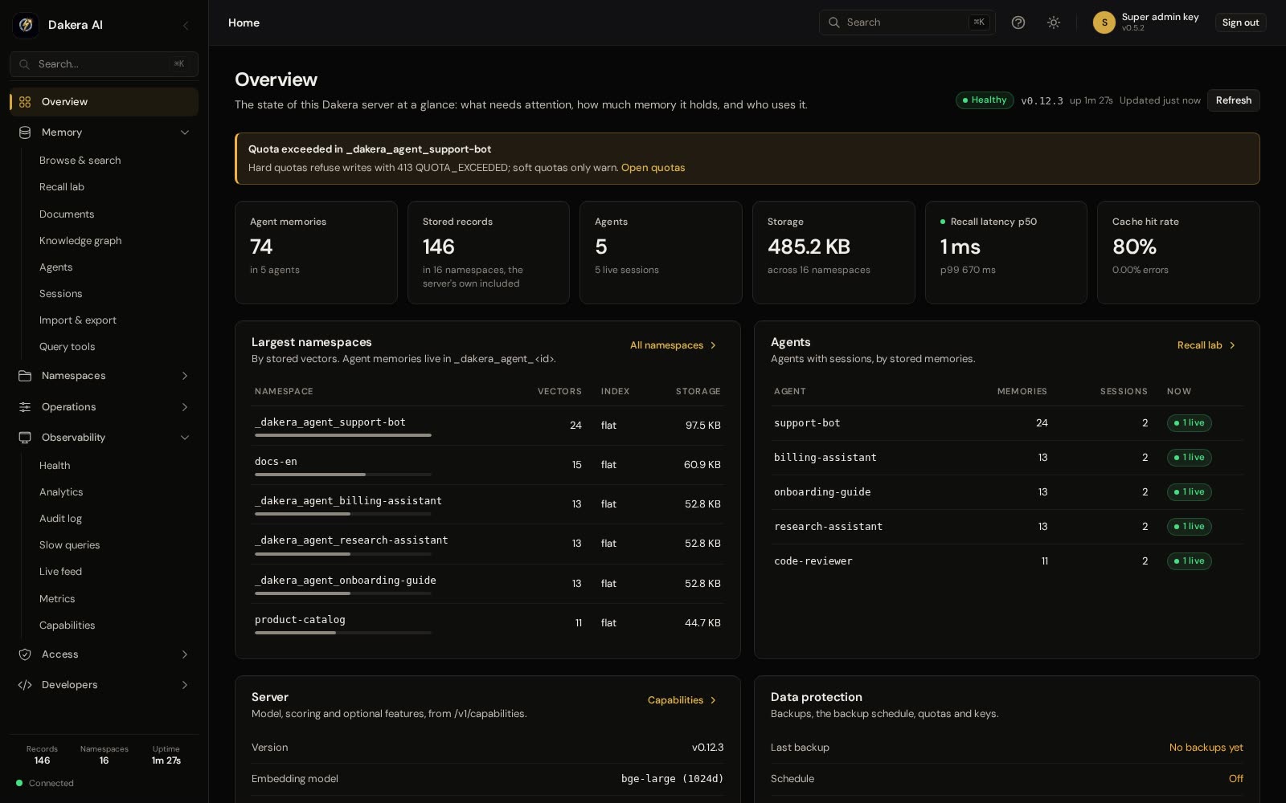Viewport: 1286px width, 803px height.
Task: Click the Observability monitor icon
Action: pos(25,438)
